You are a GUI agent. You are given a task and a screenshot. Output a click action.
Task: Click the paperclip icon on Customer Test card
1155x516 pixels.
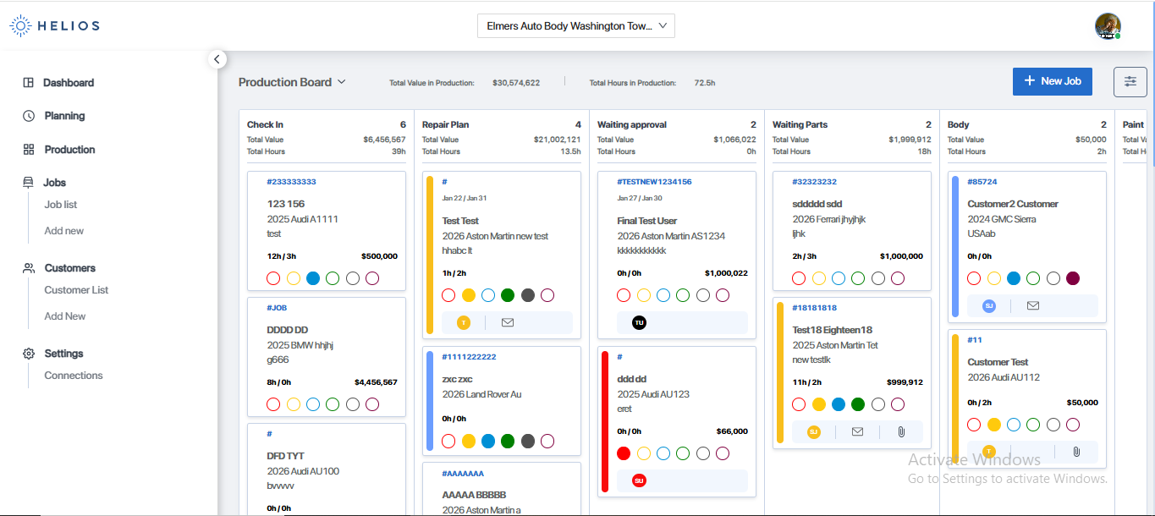pyautogui.click(x=1076, y=452)
